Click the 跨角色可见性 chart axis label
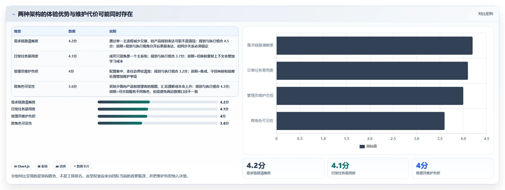Viewport: 505px width, 190px height. 262,121
